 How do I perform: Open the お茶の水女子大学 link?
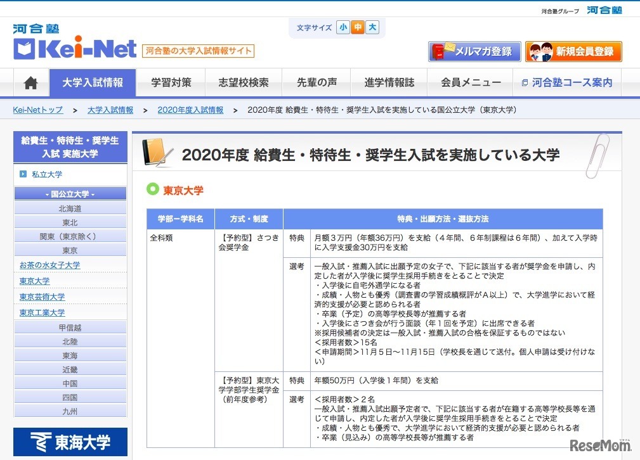(50, 265)
